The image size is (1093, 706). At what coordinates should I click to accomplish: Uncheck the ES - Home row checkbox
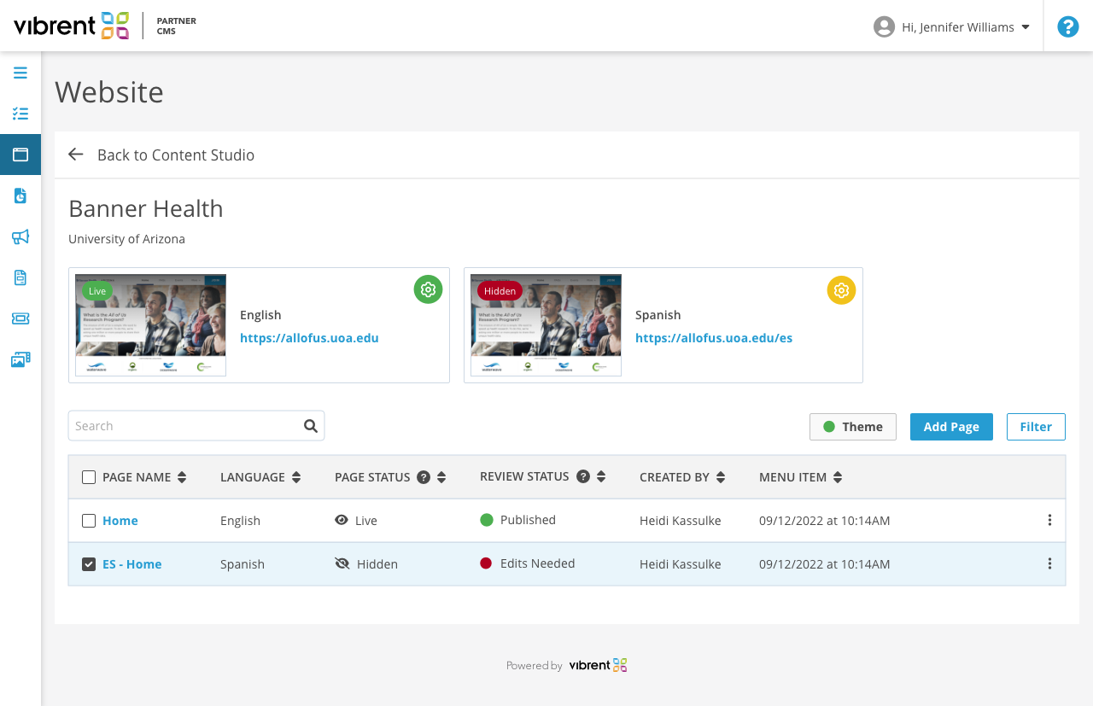coord(89,564)
